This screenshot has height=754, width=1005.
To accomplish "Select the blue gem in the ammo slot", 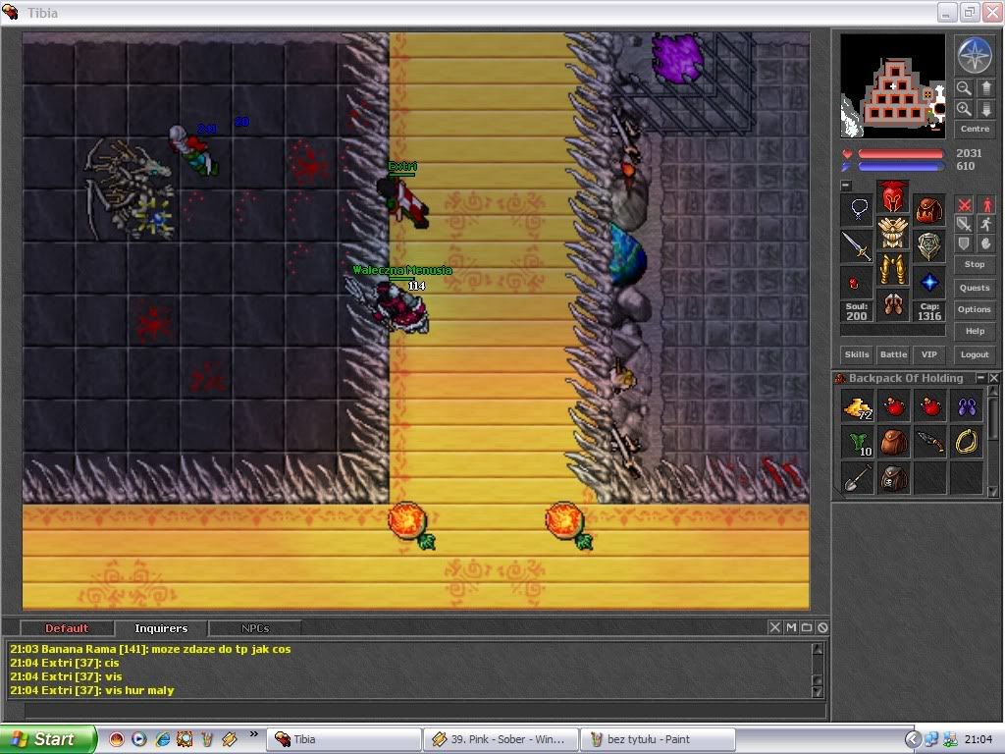I will coord(928,282).
